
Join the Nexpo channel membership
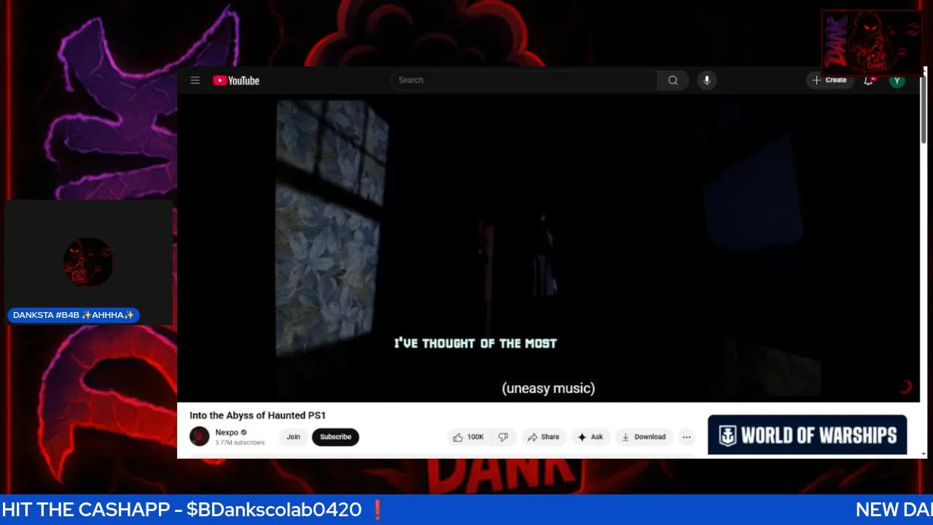[x=293, y=437]
